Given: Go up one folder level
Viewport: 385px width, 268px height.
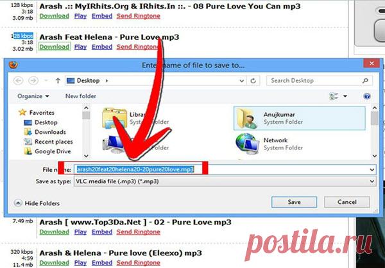Looking at the screenshot, I should coord(57,81).
